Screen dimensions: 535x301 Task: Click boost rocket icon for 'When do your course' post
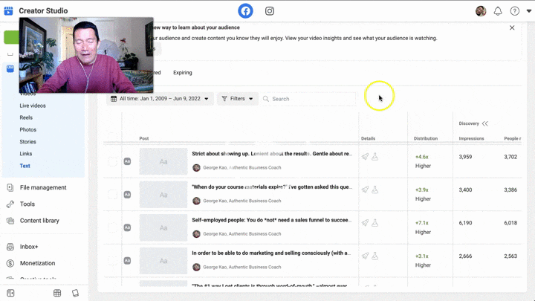pyautogui.click(x=365, y=190)
